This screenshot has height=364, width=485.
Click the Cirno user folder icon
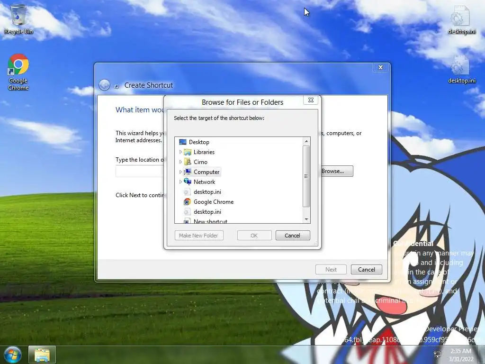tap(188, 162)
